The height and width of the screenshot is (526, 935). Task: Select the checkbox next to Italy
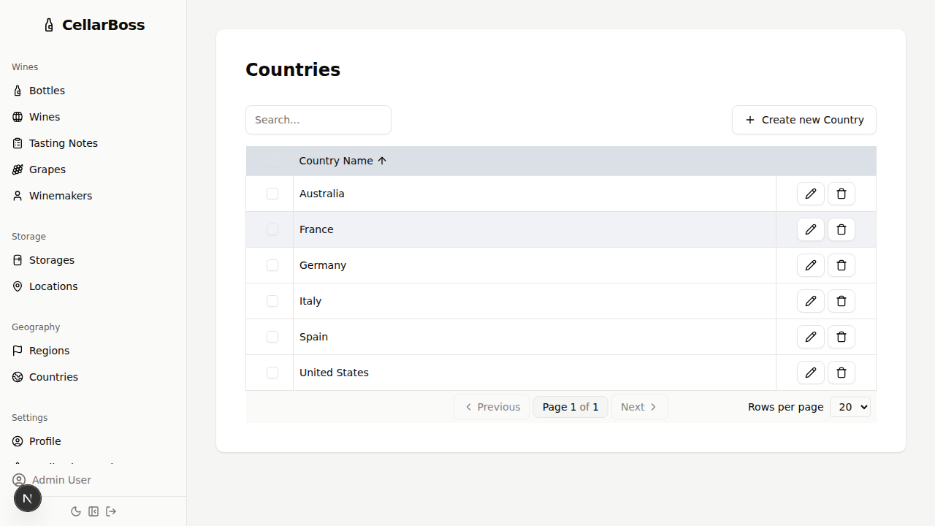[x=272, y=301]
